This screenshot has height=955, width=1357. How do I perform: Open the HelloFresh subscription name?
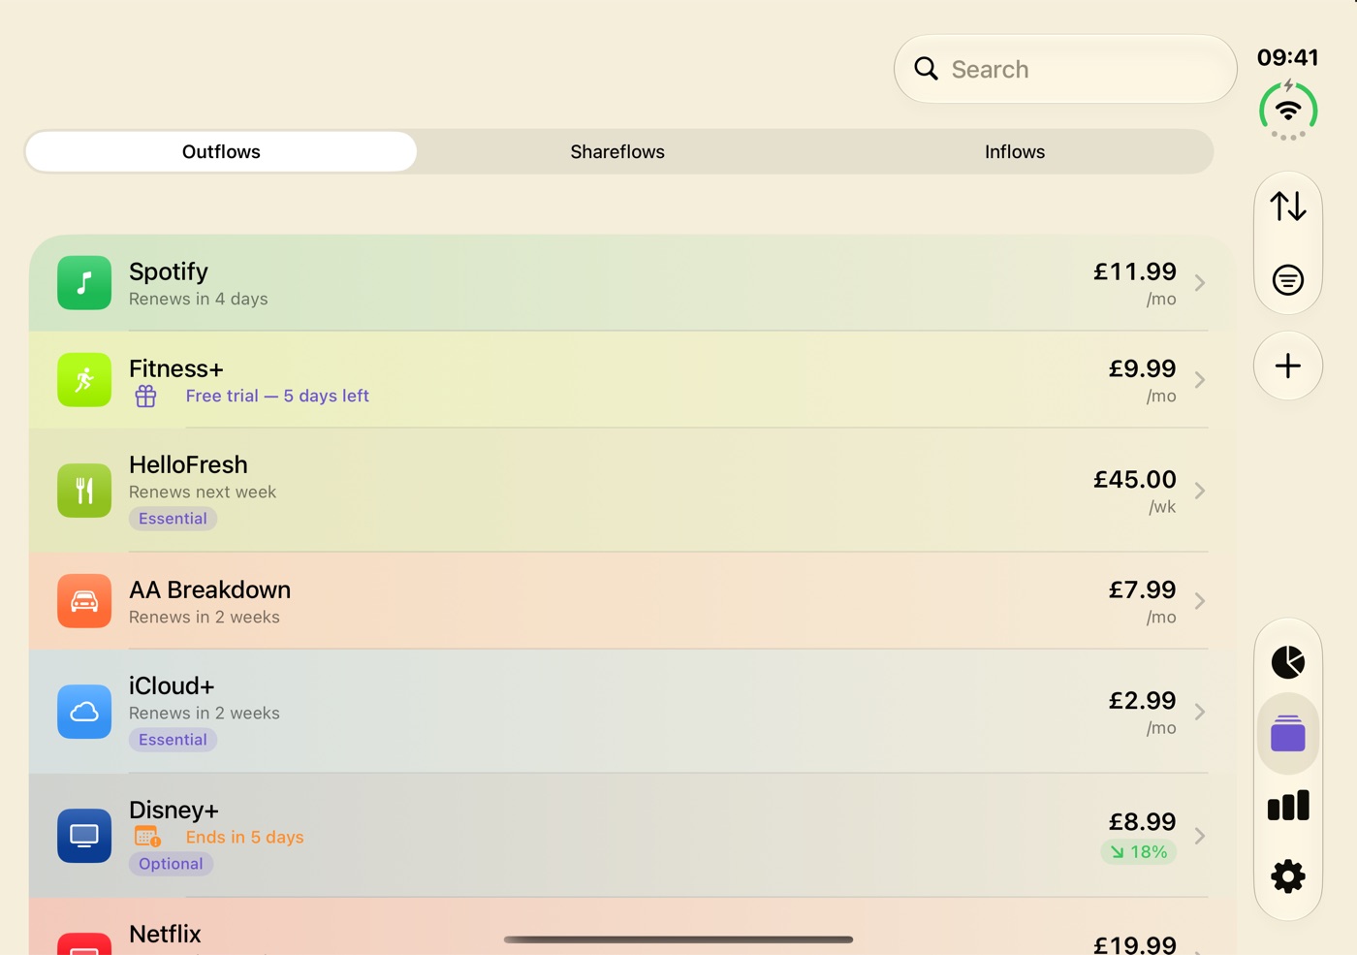click(x=188, y=464)
